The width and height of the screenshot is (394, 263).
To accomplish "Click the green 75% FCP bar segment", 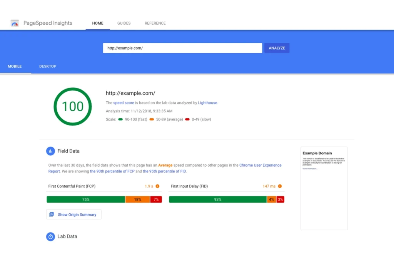I will (86, 199).
